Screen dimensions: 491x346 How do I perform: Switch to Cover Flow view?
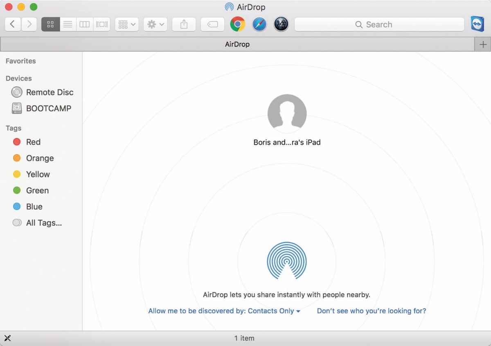(102, 24)
